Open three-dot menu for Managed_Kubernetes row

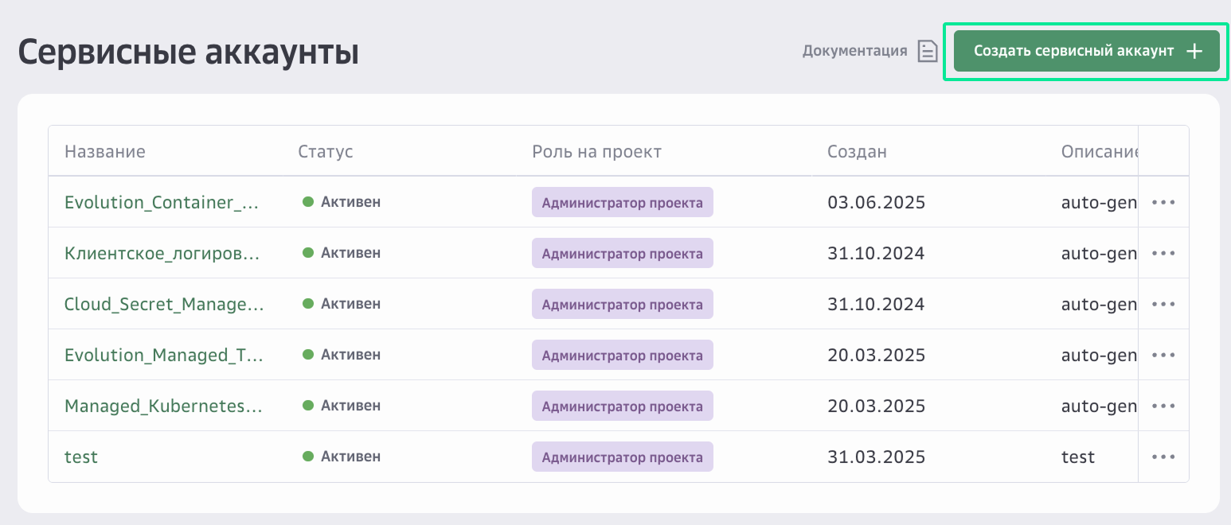click(1163, 406)
